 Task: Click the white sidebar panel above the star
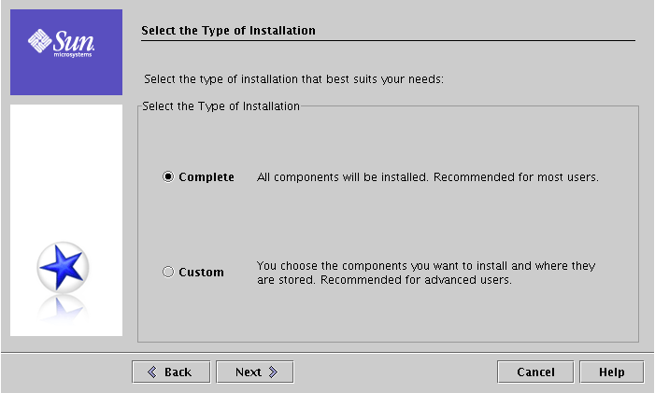[66, 171]
